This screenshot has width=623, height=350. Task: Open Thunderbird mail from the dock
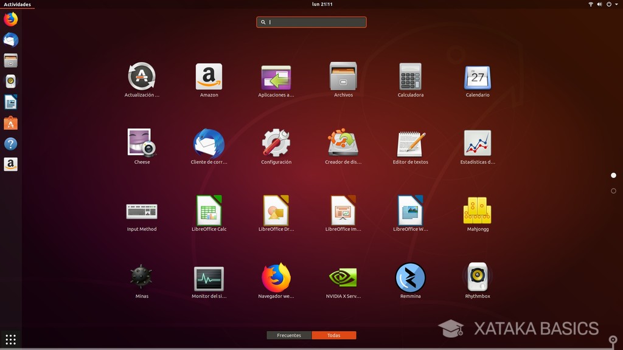pyautogui.click(x=10, y=39)
